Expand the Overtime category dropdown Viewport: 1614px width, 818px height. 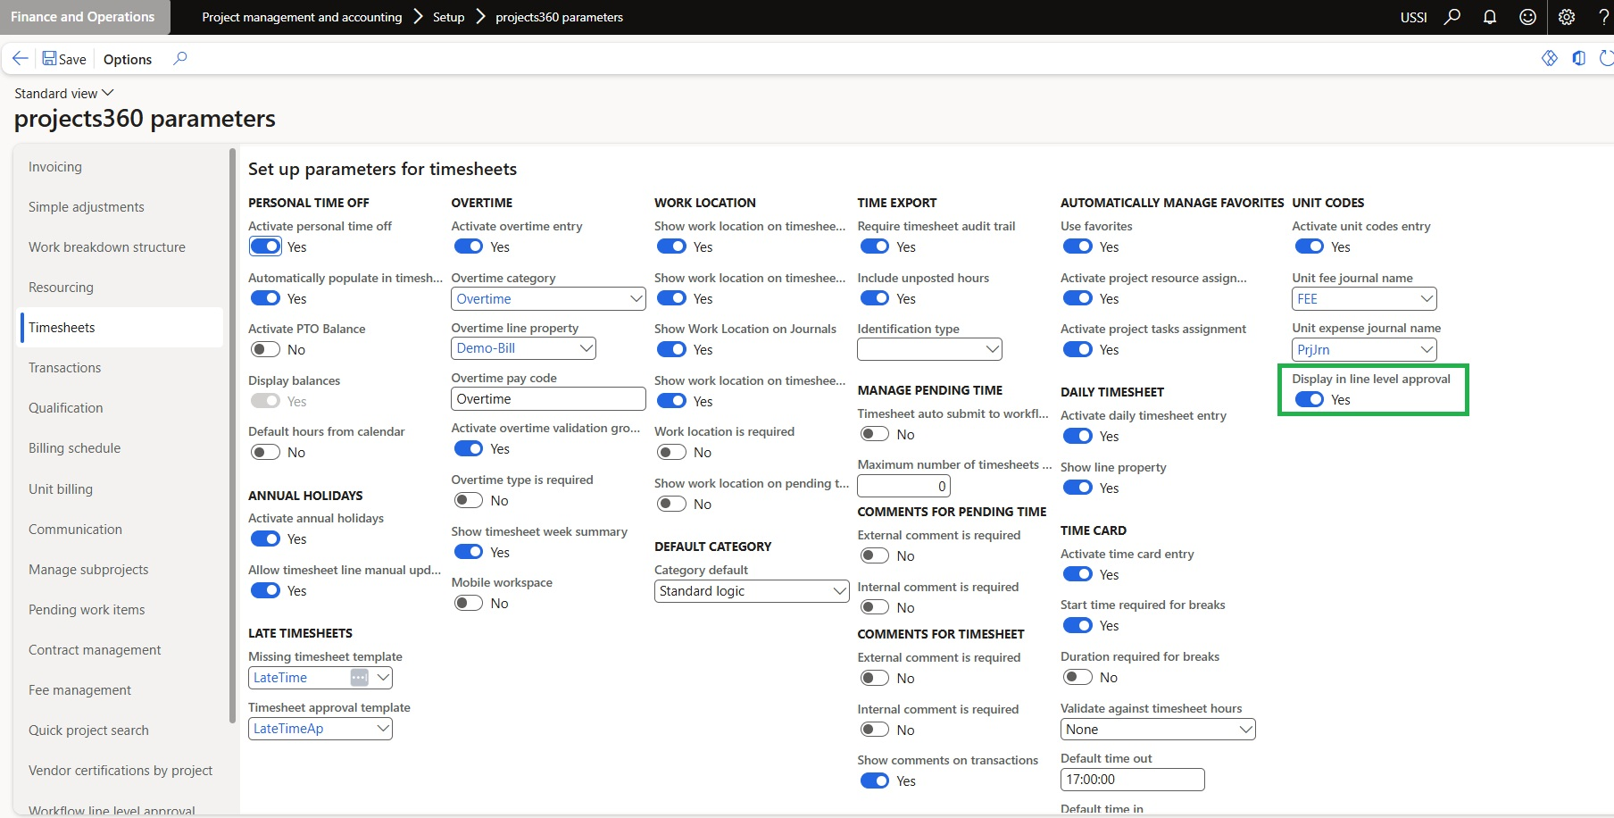pos(636,299)
